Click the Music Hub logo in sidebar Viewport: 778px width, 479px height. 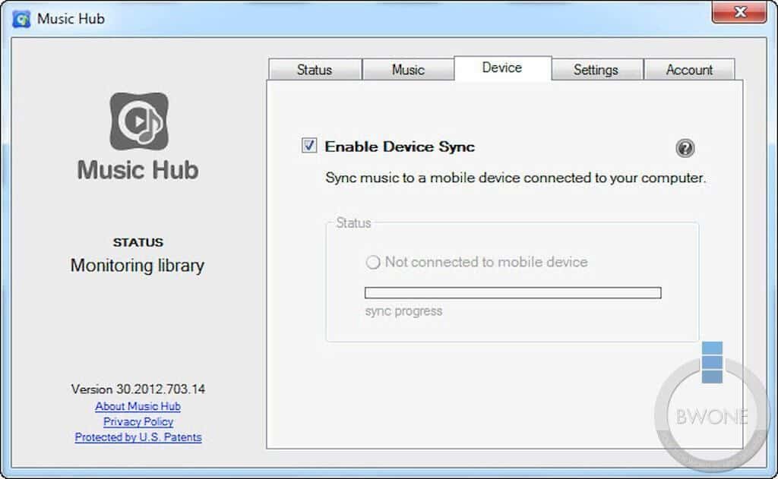(x=139, y=121)
